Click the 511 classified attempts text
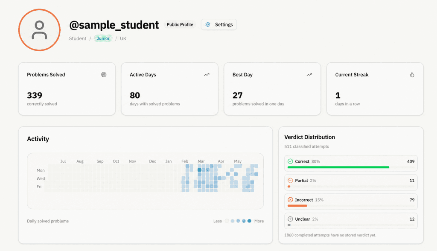Image resolution: width=437 pixels, height=251 pixels. tap(306, 146)
